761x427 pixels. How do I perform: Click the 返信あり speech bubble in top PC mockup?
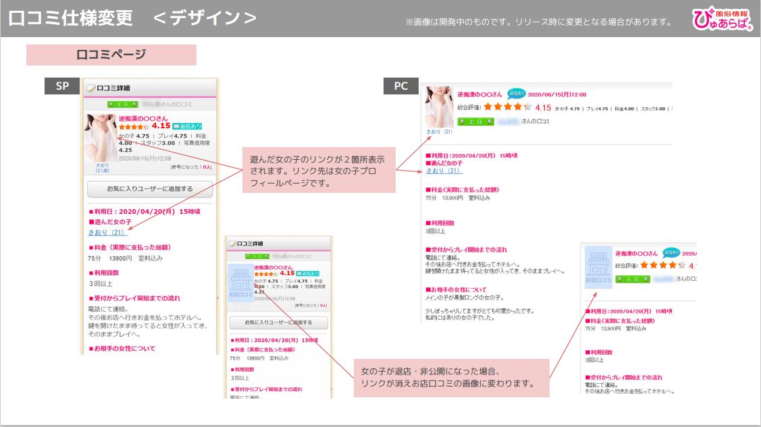point(516,94)
